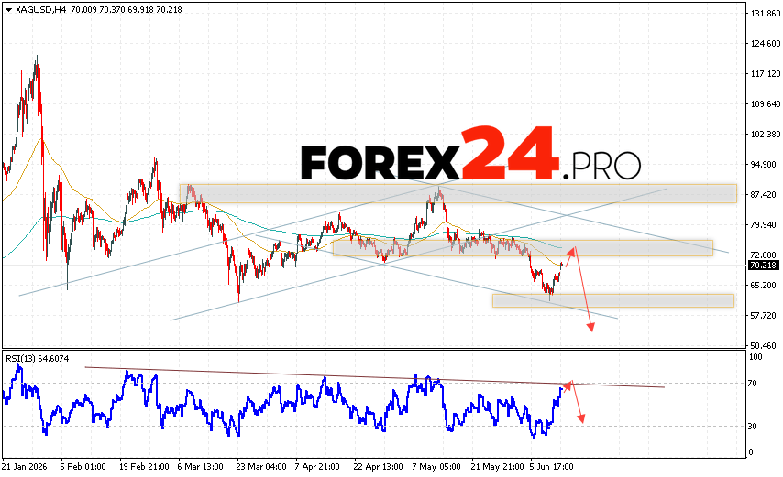Click the current price tag 70.218

pos(763,266)
